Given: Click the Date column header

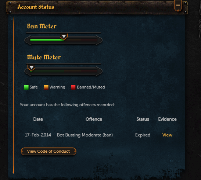Looking at the screenshot, I should coord(38,119).
